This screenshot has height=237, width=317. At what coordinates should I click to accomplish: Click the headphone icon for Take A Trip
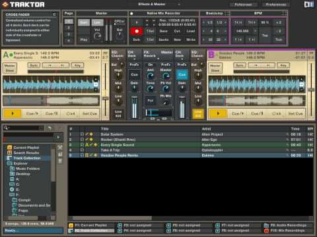point(82,150)
